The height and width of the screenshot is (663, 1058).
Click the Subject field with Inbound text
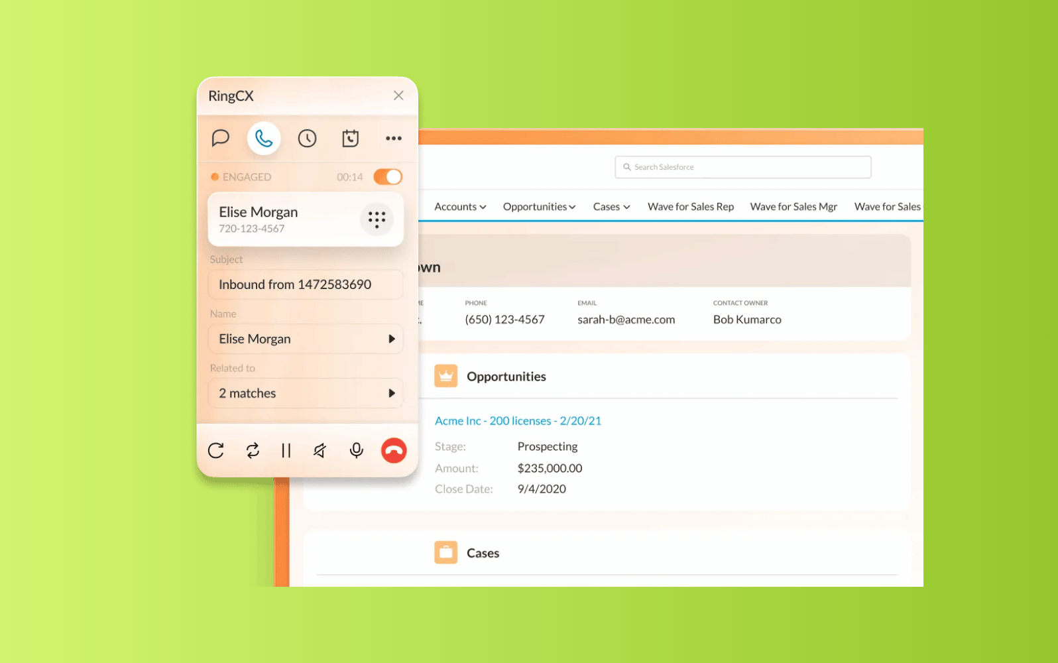point(306,284)
